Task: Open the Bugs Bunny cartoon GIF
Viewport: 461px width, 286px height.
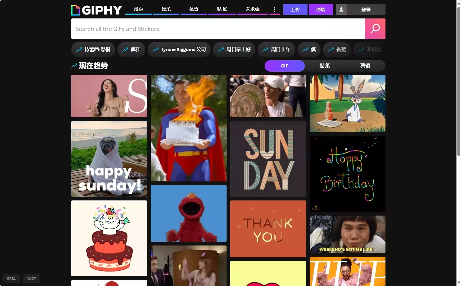Action: pyautogui.click(x=347, y=103)
